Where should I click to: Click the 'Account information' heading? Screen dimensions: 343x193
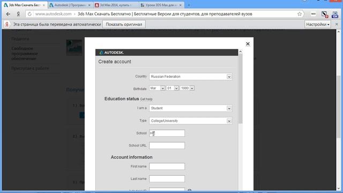pyautogui.click(x=131, y=157)
